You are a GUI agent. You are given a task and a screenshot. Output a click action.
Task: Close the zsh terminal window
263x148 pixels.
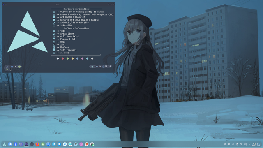pyautogui.click(x=113, y=5)
